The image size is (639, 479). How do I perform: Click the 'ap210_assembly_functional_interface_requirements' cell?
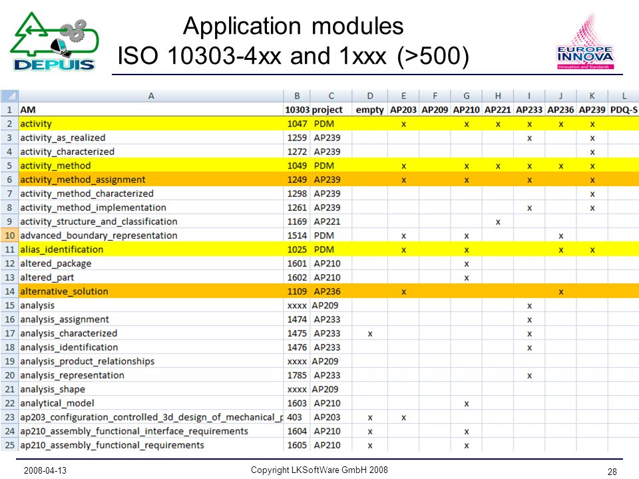(151, 431)
